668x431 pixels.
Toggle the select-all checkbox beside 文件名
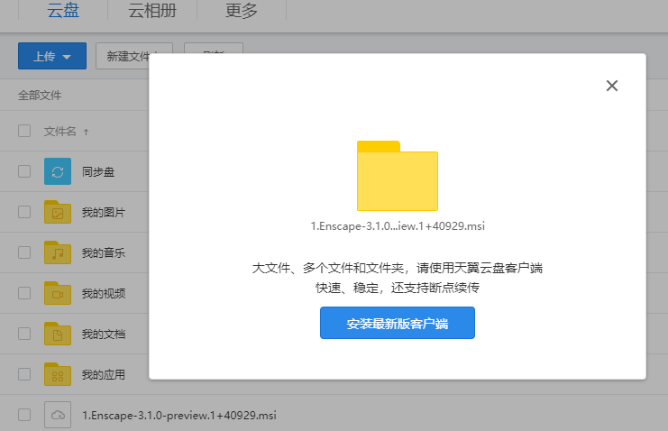pyautogui.click(x=24, y=131)
